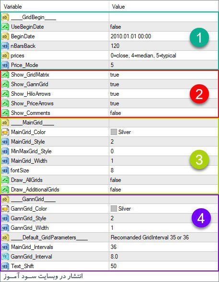
Task: Click the color icon beside GannGrid_Color
Action: tap(5, 209)
